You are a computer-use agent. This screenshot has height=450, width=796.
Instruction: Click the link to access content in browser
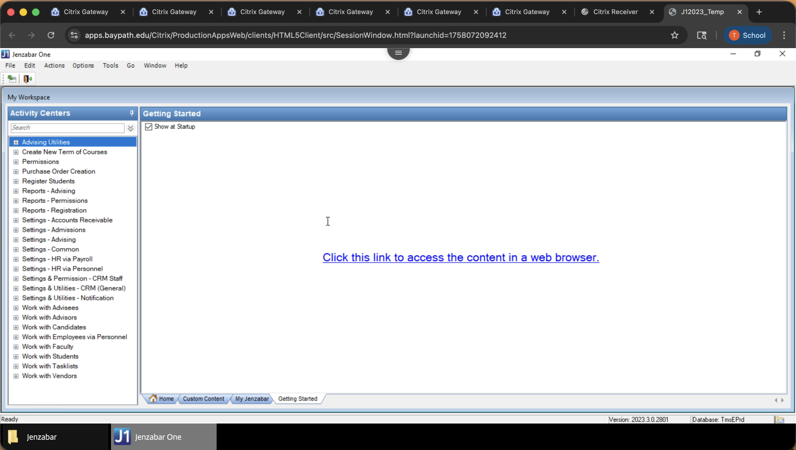[x=460, y=257]
